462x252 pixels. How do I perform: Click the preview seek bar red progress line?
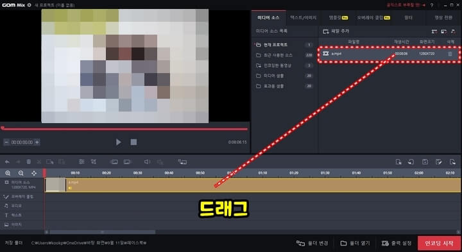click(125, 129)
